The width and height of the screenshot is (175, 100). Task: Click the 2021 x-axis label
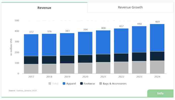point(103,77)
